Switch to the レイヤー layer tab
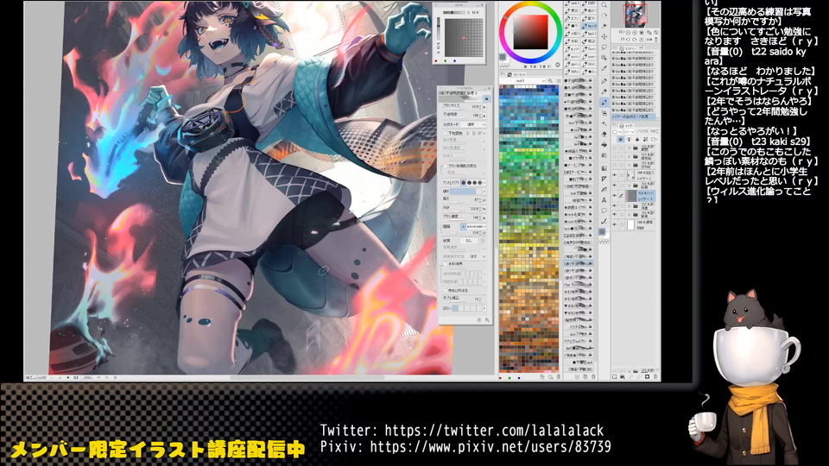This screenshot has height=466, width=829. click(629, 126)
